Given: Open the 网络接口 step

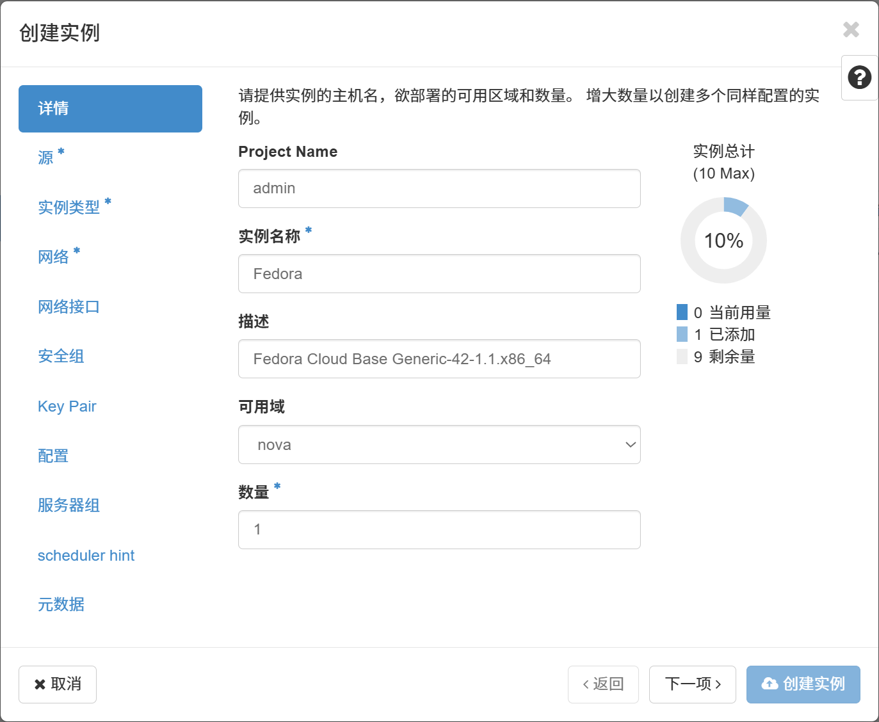Looking at the screenshot, I should [69, 307].
